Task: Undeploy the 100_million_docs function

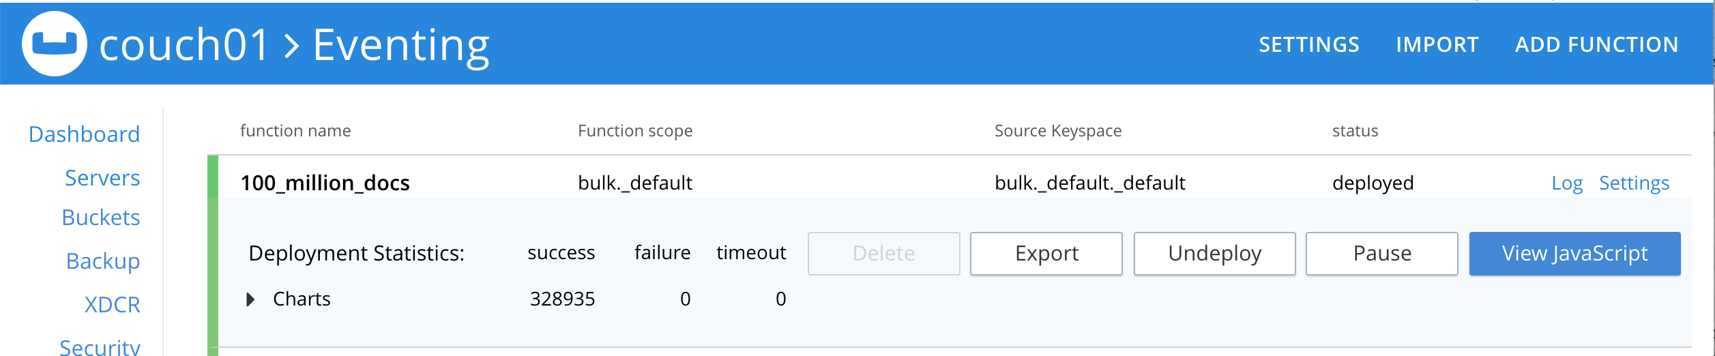Action: tap(1214, 254)
